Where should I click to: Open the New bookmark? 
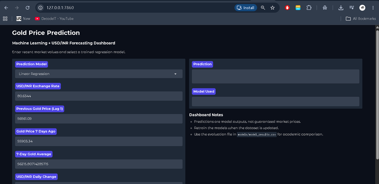pos(23,19)
